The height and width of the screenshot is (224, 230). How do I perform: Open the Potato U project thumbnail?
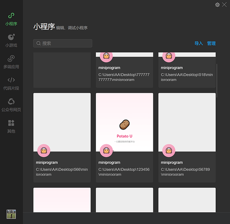(125, 122)
